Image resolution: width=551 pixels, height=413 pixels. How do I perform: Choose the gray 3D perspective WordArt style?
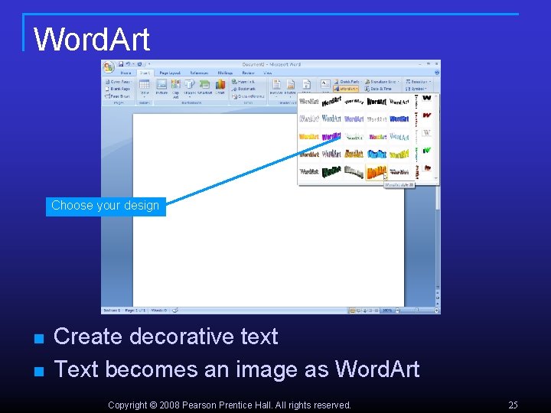pyautogui.click(x=354, y=172)
